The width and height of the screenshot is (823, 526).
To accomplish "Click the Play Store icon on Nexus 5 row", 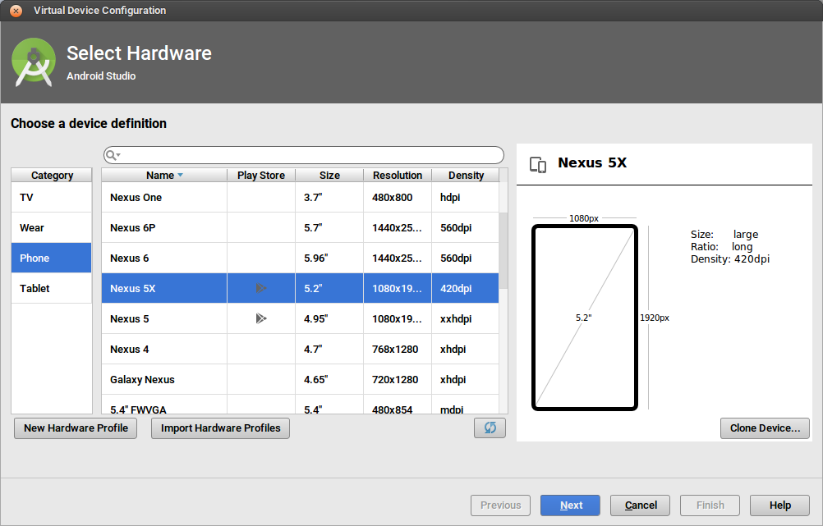I will (260, 318).
